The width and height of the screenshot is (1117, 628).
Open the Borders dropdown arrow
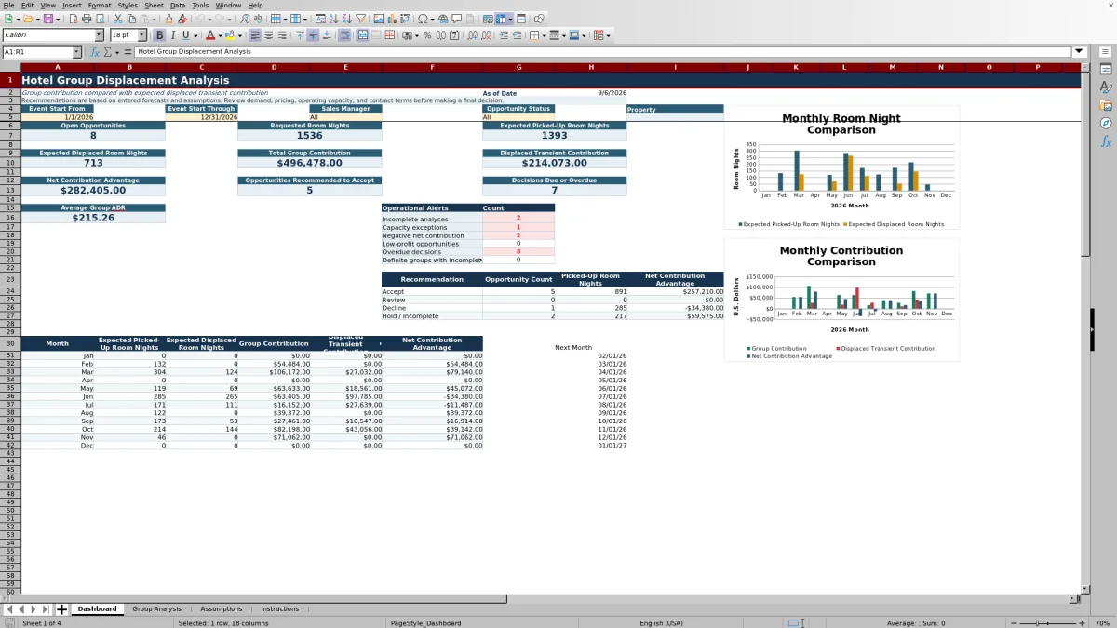pyautogui.click(x=544, y=35)
